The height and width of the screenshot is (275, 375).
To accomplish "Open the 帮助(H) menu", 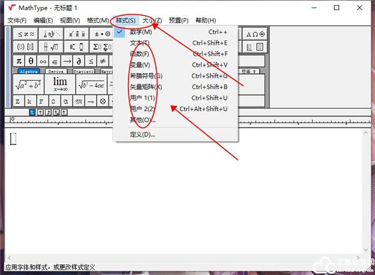I will 205,20.
